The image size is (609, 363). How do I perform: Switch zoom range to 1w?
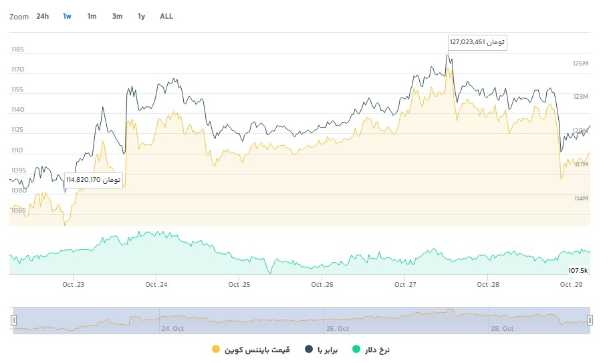[x=67, y=16]
